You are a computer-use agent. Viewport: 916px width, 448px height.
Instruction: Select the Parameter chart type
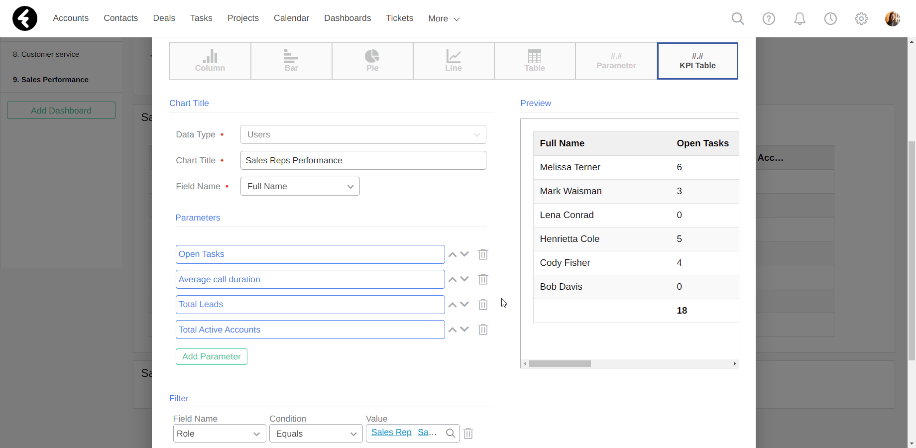coord(616,61)
